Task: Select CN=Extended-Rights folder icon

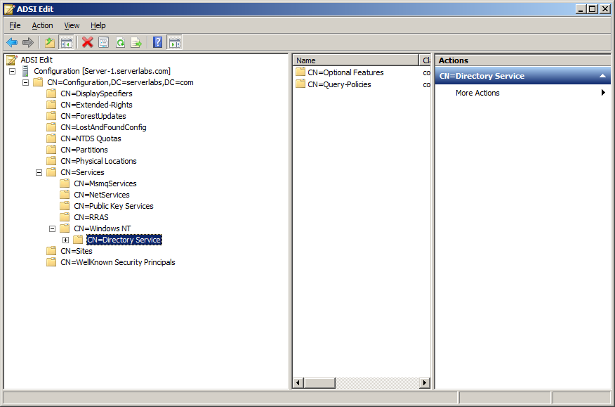Action: 51,105
